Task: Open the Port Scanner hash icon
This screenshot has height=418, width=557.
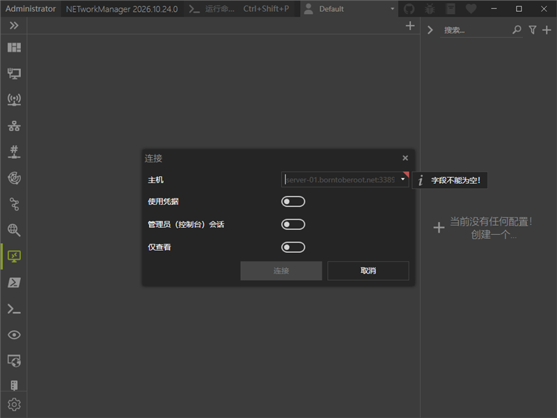Action: tap(14, 152)
